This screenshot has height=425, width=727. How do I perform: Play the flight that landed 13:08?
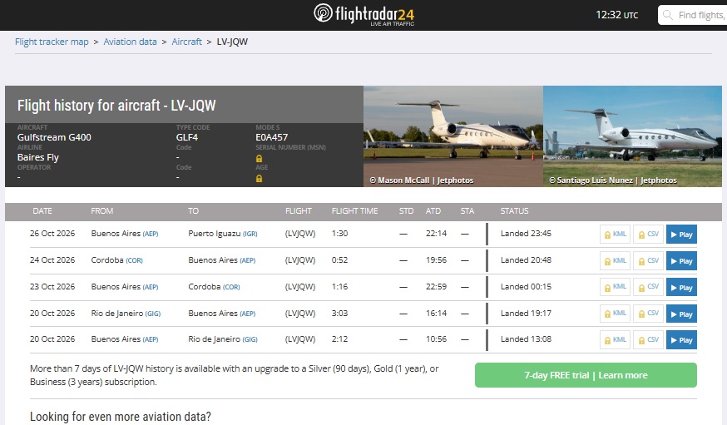point(681,339)
